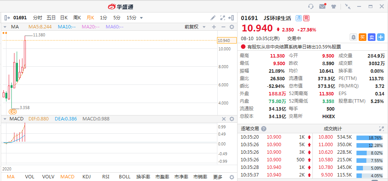
Task: Open MA indicator settings gear
Action: (232, 27)
